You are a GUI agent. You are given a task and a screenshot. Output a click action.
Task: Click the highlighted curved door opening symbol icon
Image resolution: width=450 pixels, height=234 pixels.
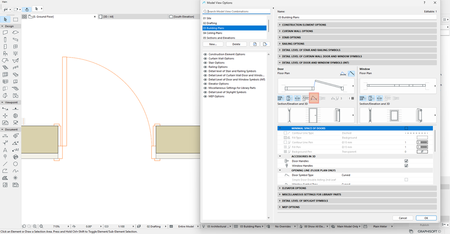click(x=314, y=98)
